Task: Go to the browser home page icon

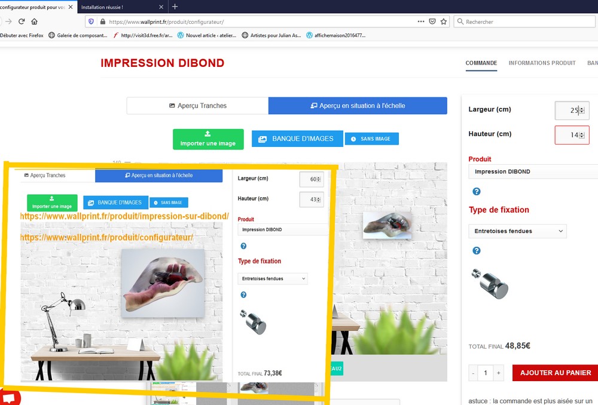Action: [x=34, y=22]
